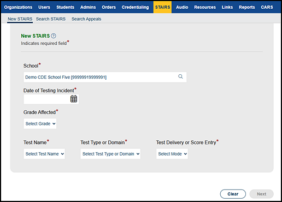Viewport: 282px width, 202px height.
Task: Go to the Students menu item
Action: click(65, 7)
